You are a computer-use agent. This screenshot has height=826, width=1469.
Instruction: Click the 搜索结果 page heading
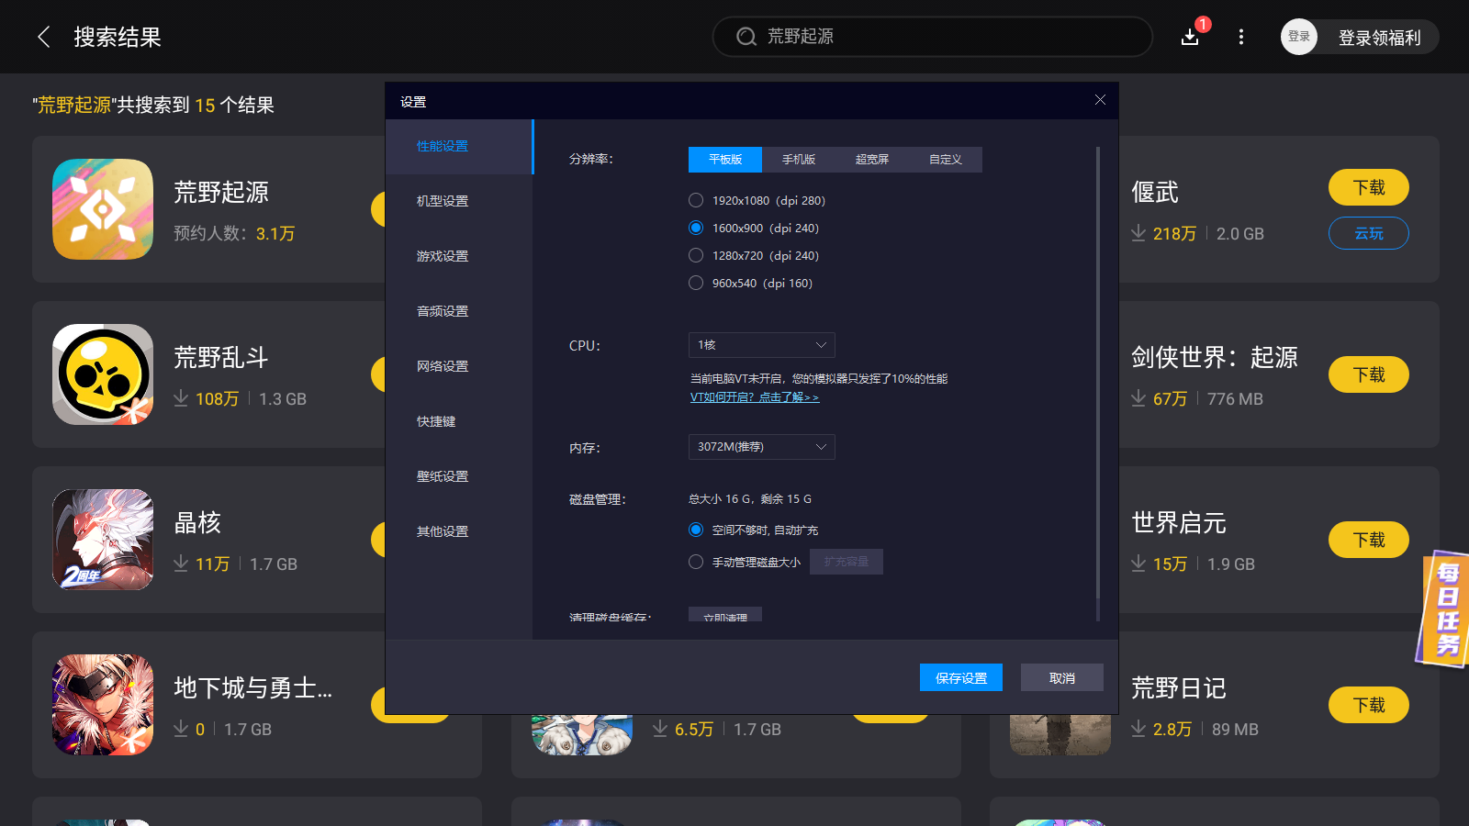(x=118, y=37)
